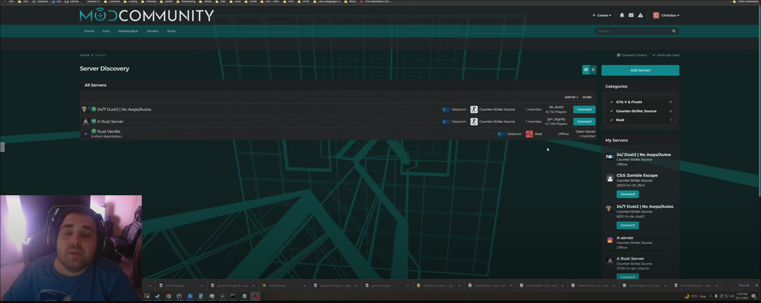Mark site read
The width and height of the screenshot is (761, 303).
click(666, 55)
